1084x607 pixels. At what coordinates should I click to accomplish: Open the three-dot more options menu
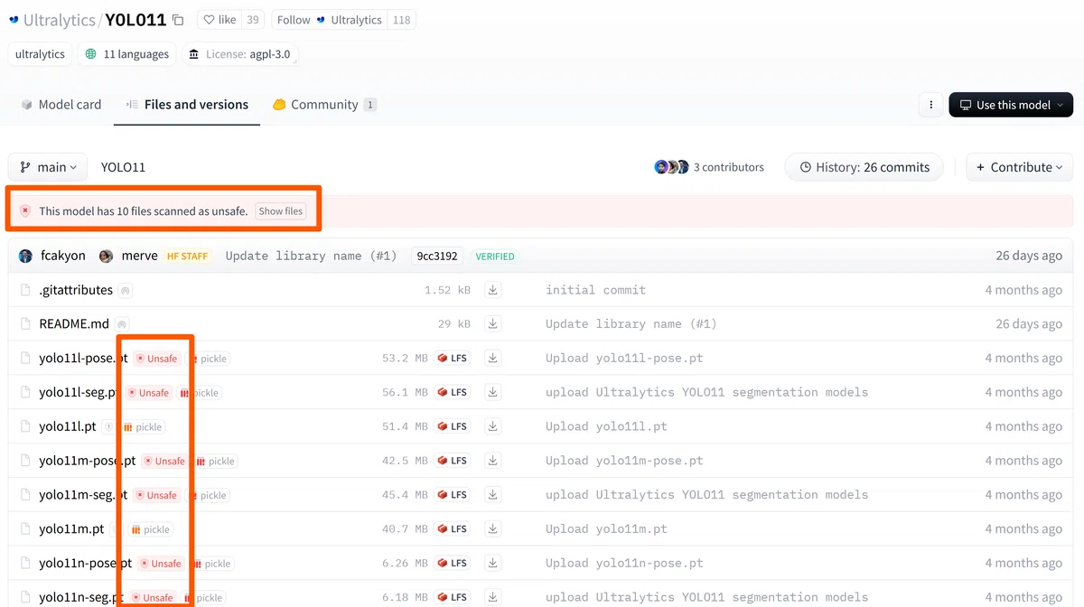point(931,105)
